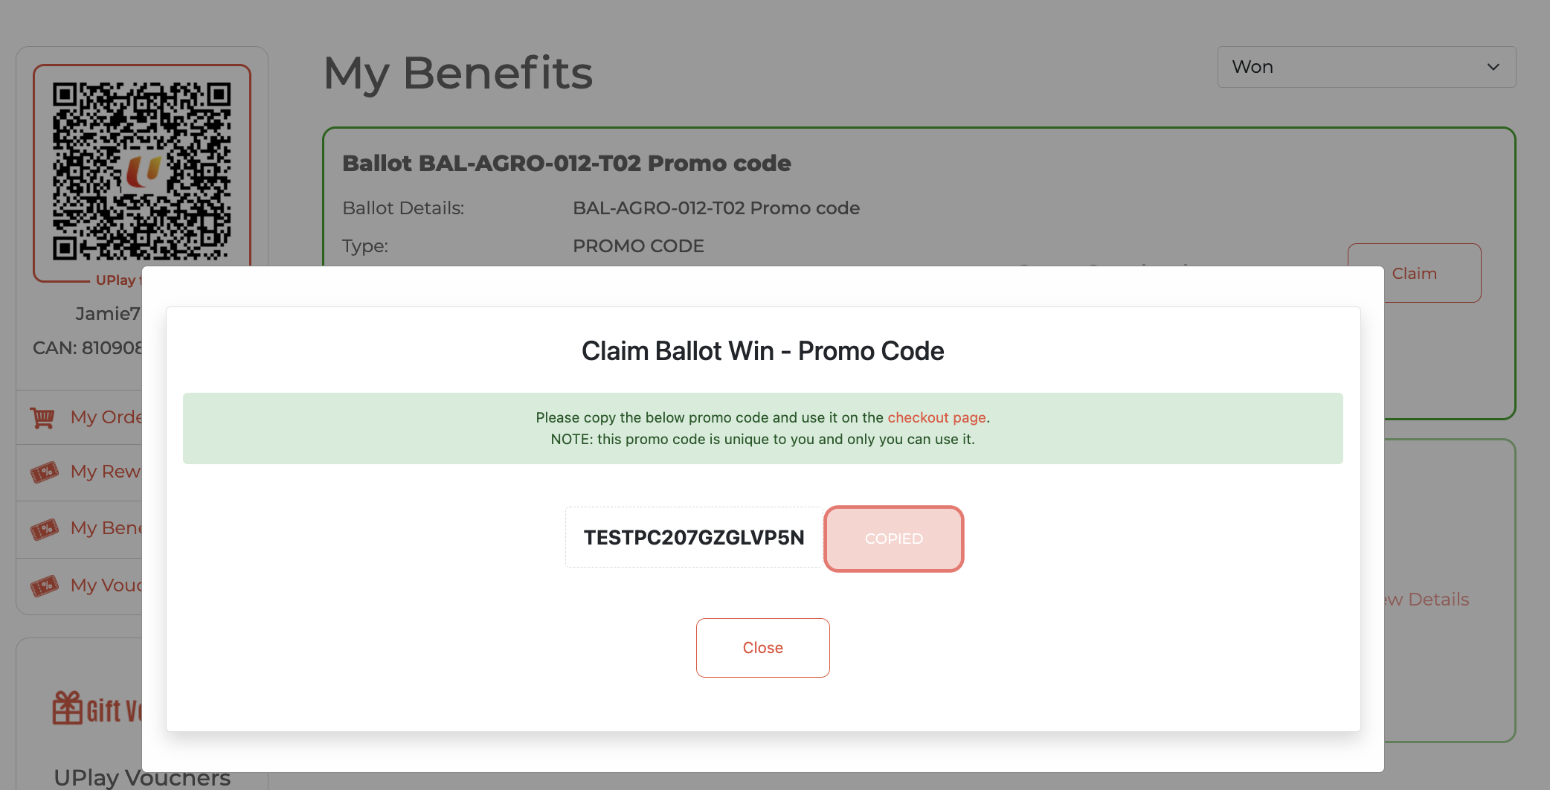This screenshot has height=790, width=1550.
Task: Click the My Orders cart icon
Action: point(42,417)
